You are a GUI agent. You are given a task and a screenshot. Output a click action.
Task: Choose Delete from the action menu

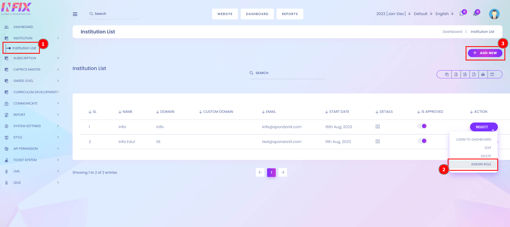tap(486, 156)
